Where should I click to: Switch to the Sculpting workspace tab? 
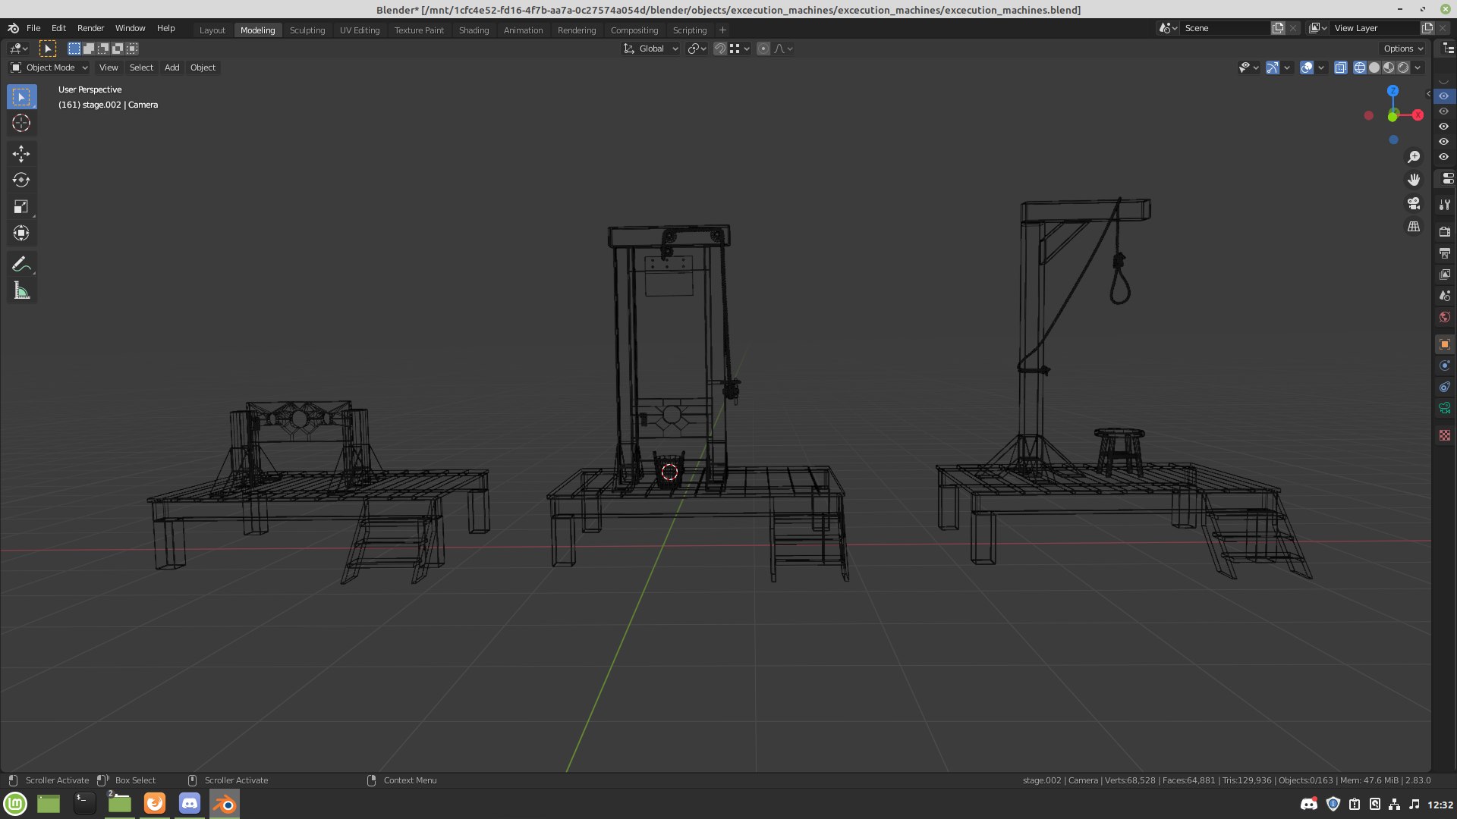(x=307, y=30)
